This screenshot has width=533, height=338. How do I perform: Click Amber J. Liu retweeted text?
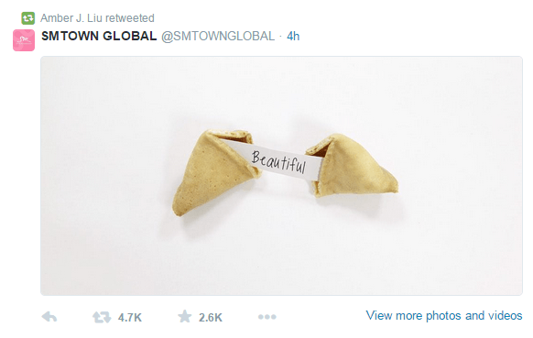point(97,18)
